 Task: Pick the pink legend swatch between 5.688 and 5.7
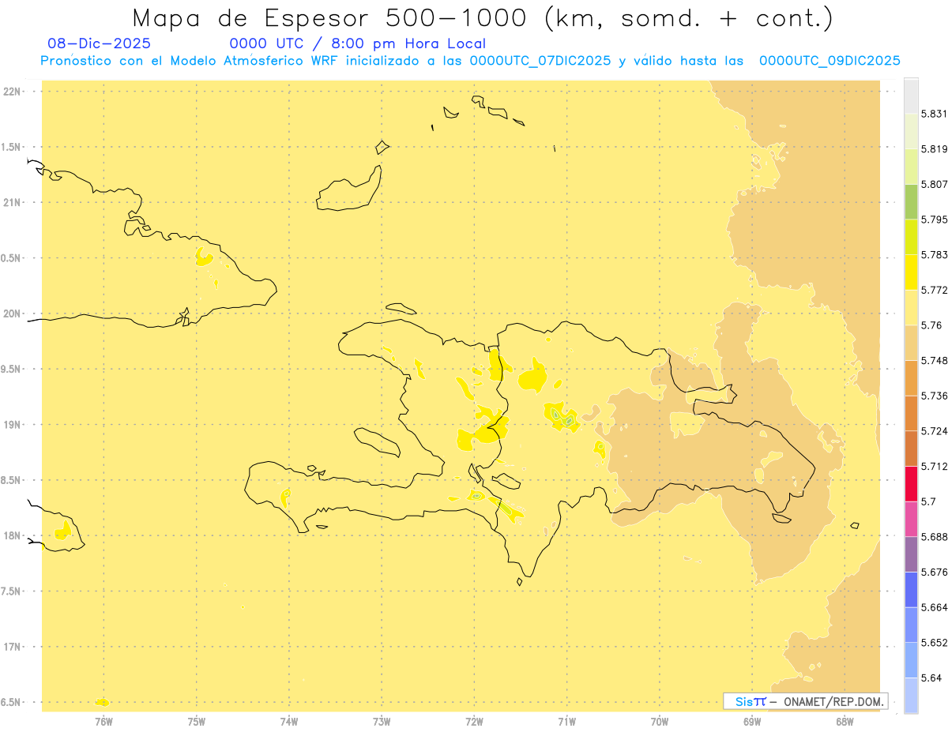pos(911,519)
